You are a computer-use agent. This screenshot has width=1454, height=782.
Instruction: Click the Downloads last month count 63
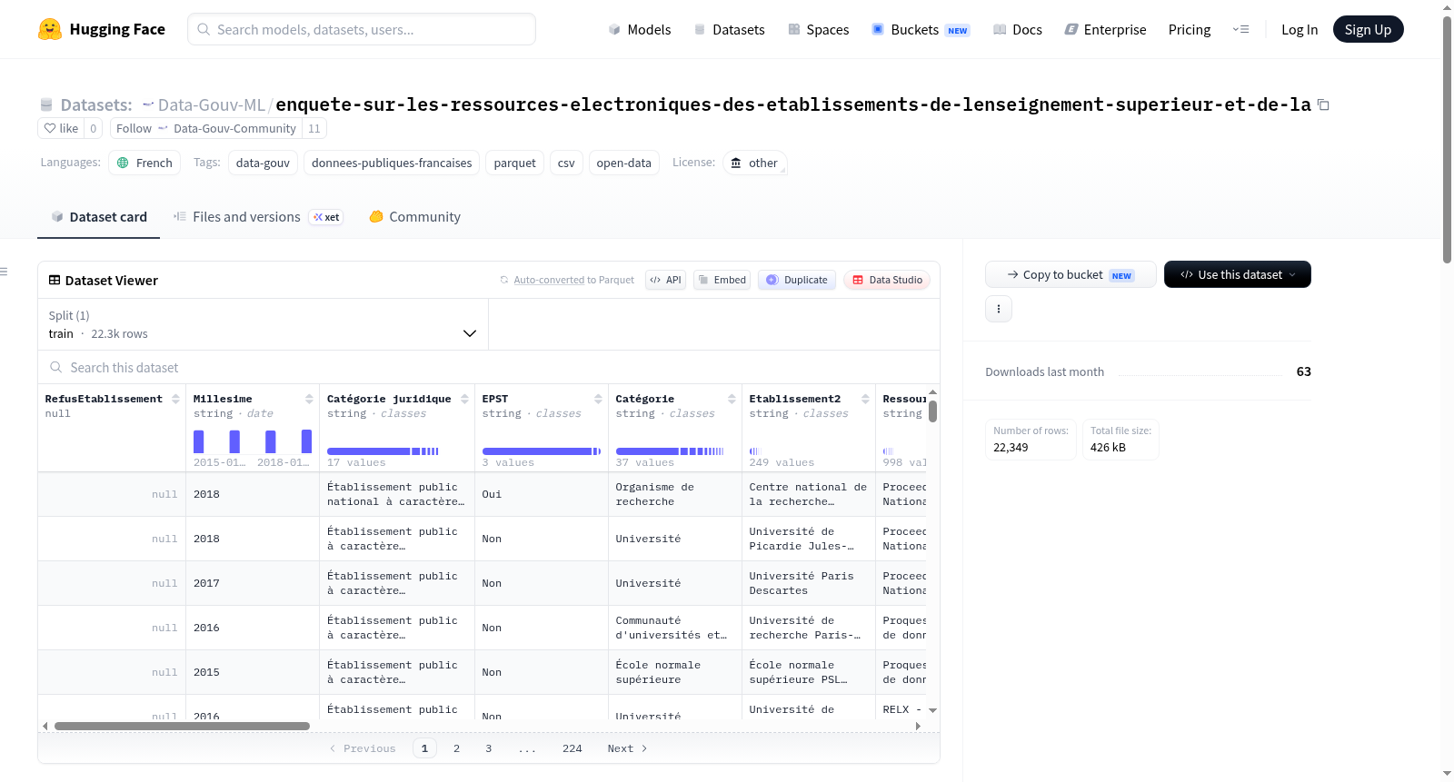[x=1303, y=371]
